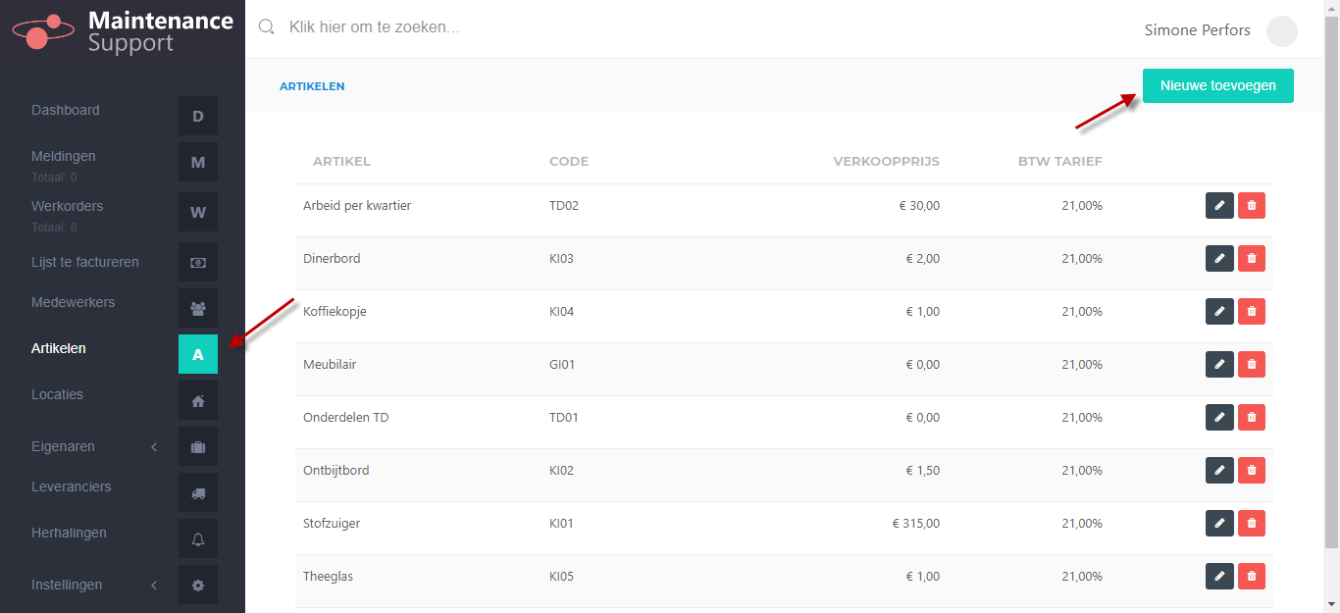
Task: Open the Lijst te factureren money icon
Action: coord(198,262)
